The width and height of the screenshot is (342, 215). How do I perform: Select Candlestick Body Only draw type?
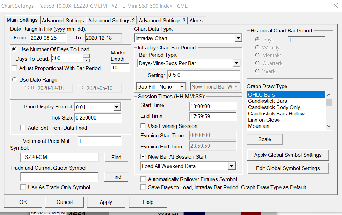click(x=286, y=107)
